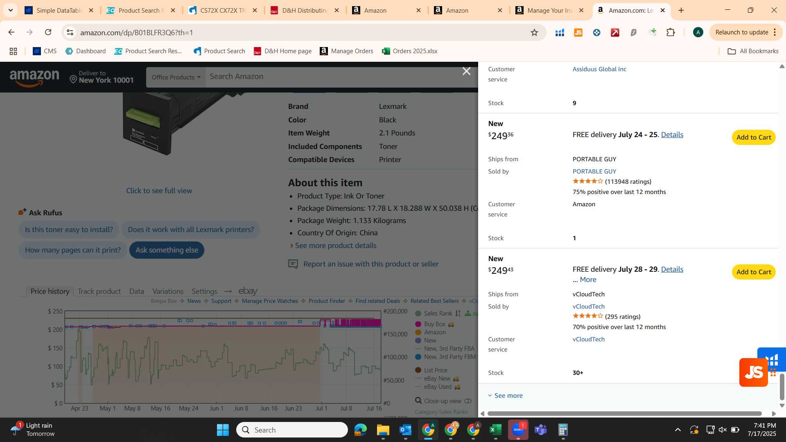The width and height of the screenshot is (786, 442).
Task: Click the eBay tab logo in Keepa
Action: 248,291
